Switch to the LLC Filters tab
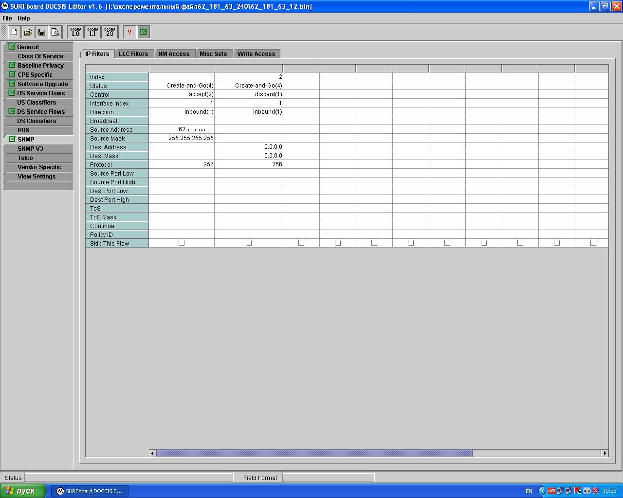Viewport: 623px width, 498px height. (x=133, y=54)
